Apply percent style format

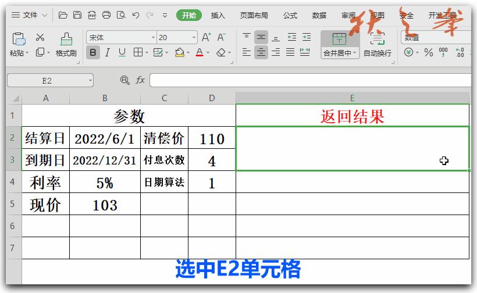click(429, 52)
